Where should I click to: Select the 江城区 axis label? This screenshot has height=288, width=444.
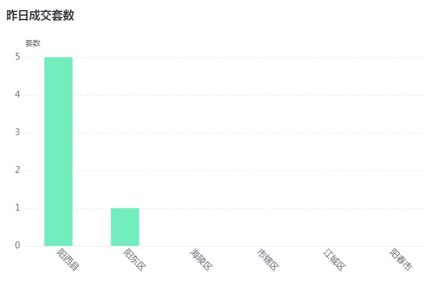(335, 260)
